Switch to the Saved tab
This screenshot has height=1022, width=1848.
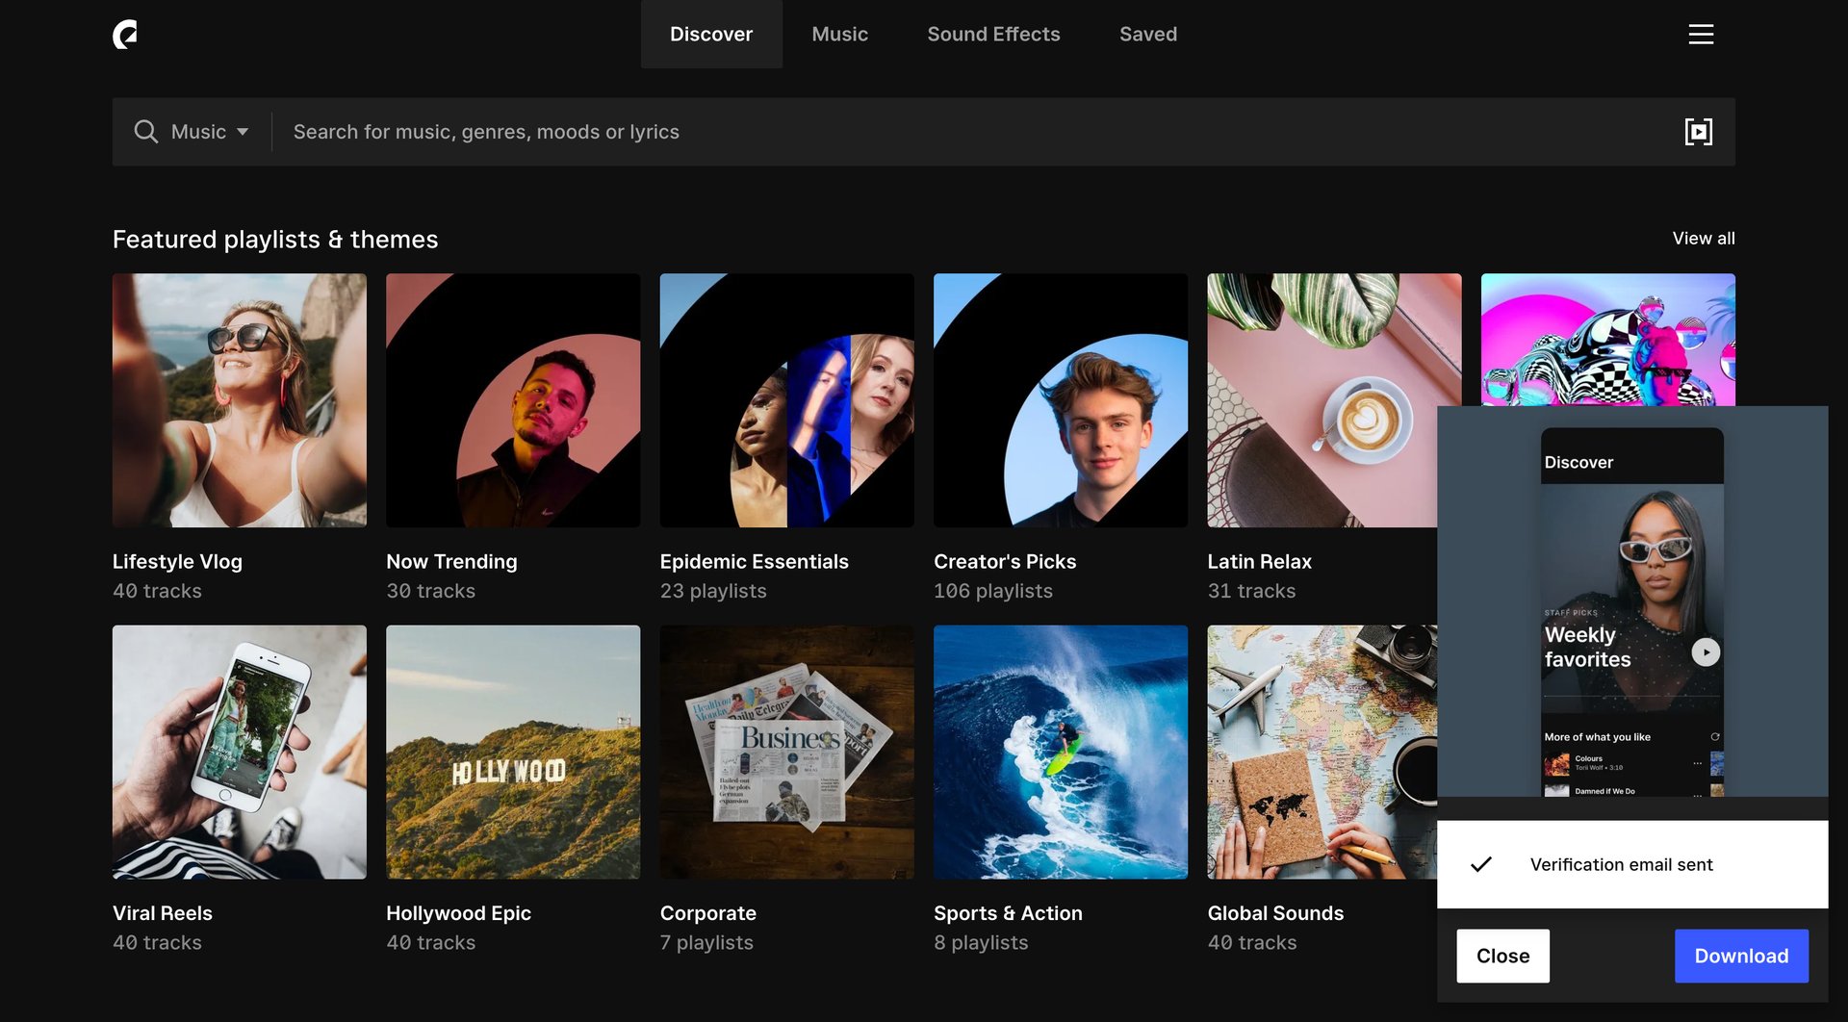(x=1147, y=34)
